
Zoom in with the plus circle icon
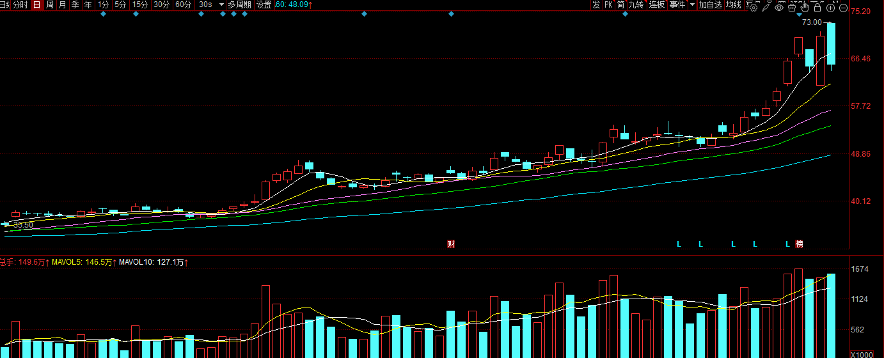coord(830,8)
